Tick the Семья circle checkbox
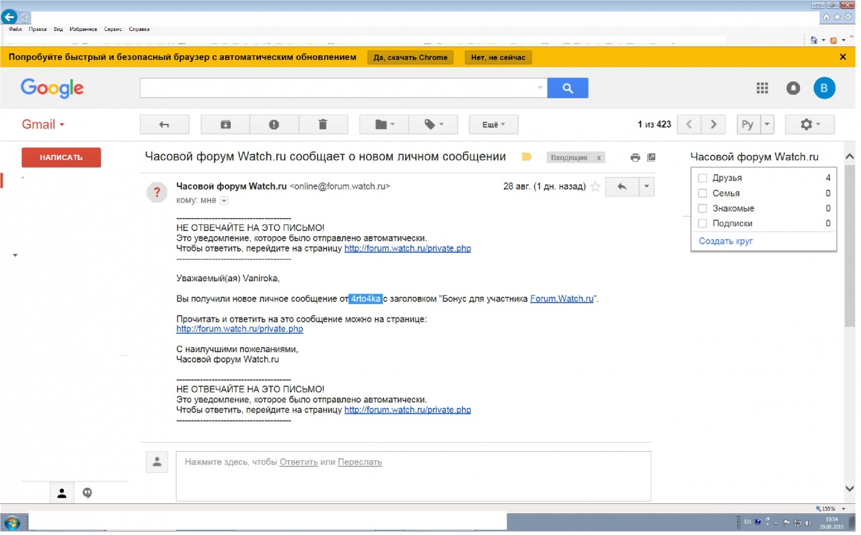This screenshot has width=861, height=535. click(703, 193)
